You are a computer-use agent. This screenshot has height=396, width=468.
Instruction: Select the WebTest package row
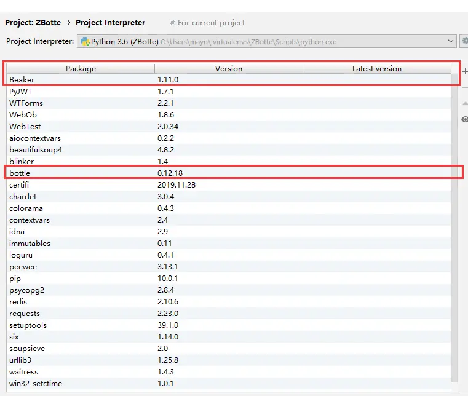pos(229,126)
